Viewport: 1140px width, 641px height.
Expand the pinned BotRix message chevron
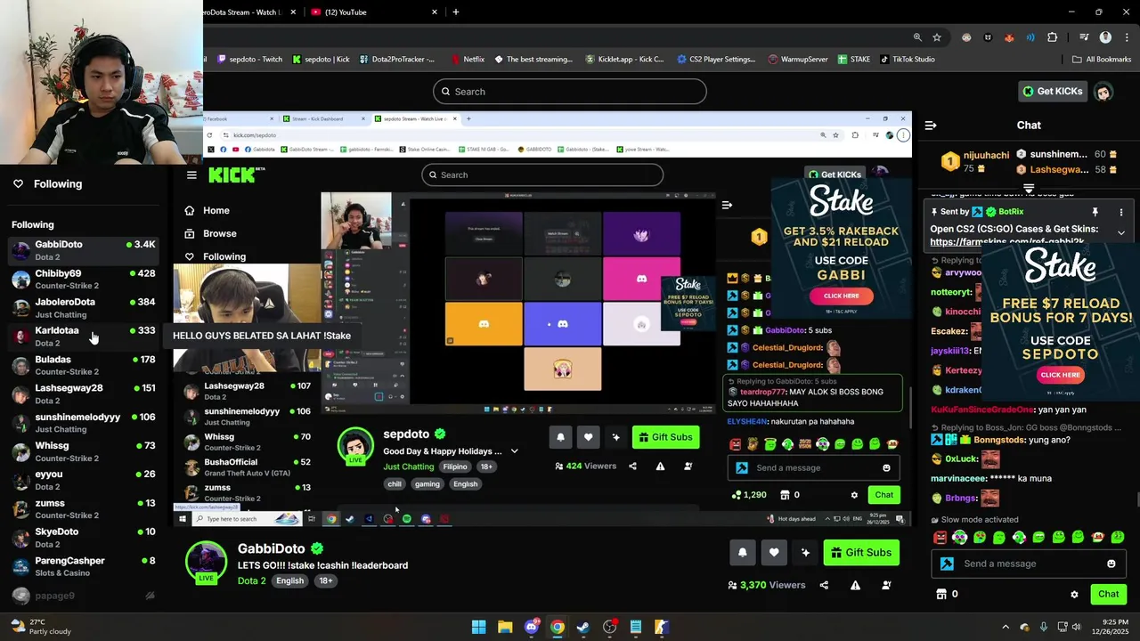1121,232
